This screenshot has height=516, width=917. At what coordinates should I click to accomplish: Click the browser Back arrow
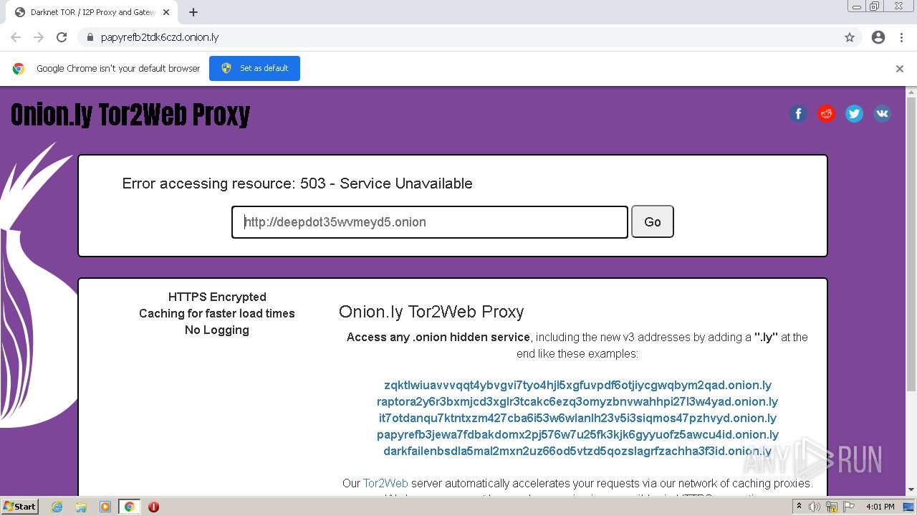(x=16, y=37)
